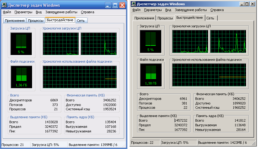Switch to Приложения tab in right window

coord(144,18)
